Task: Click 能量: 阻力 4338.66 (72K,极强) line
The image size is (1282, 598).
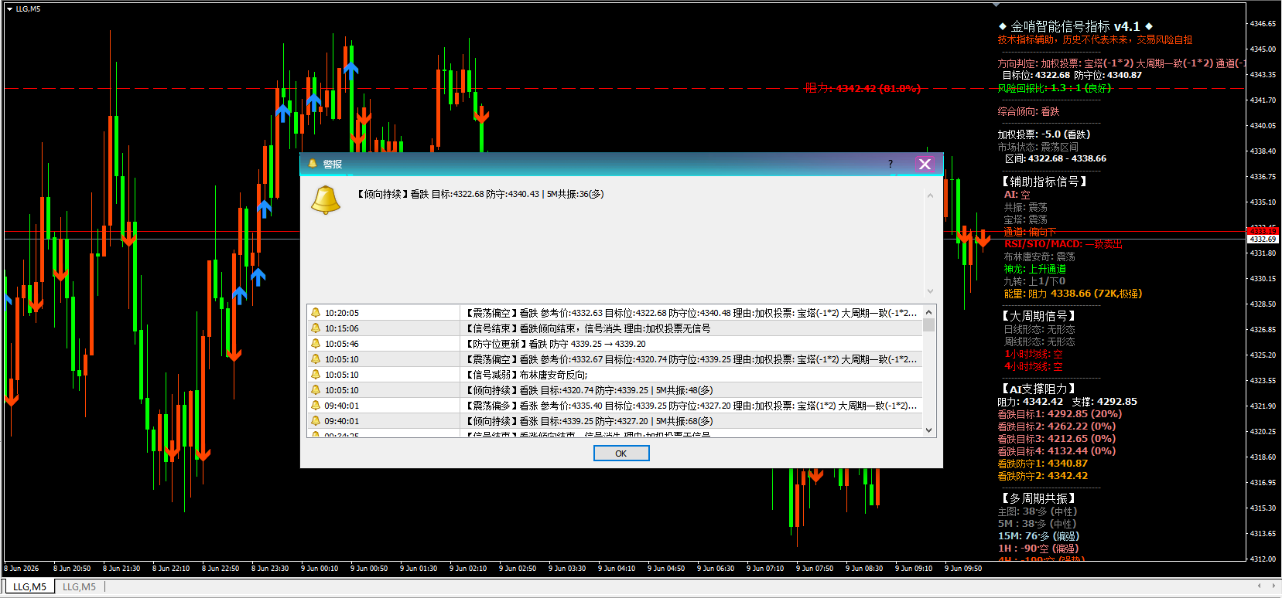Action: click(1072, 294)
